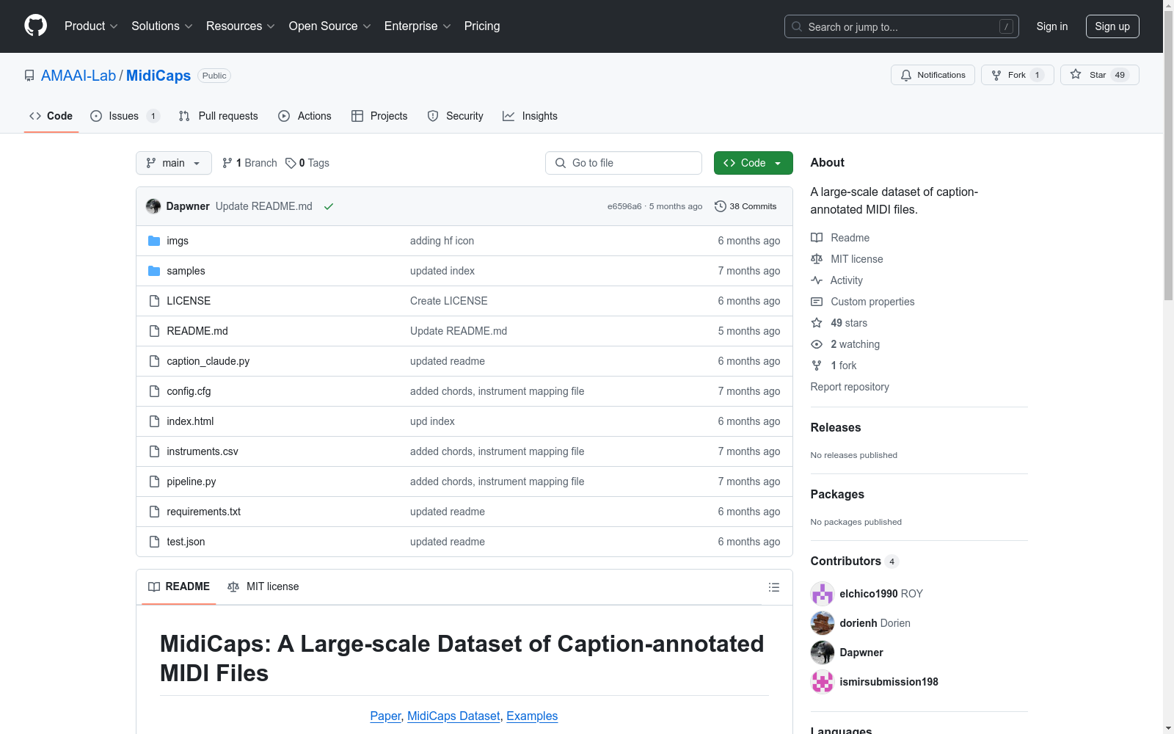This screenshot has width=1174, height=734.
Task: Open the MidiCaps Dataset link
Action: (453, 716)
